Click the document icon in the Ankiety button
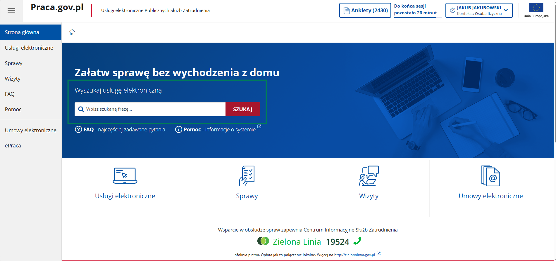This screenshot has height=261, width=556. pyautogui.click(x=346, y=11)
